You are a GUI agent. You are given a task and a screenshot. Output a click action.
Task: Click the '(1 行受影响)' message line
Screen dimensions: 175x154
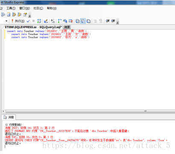pyautogui.click(x=14, y=125)
